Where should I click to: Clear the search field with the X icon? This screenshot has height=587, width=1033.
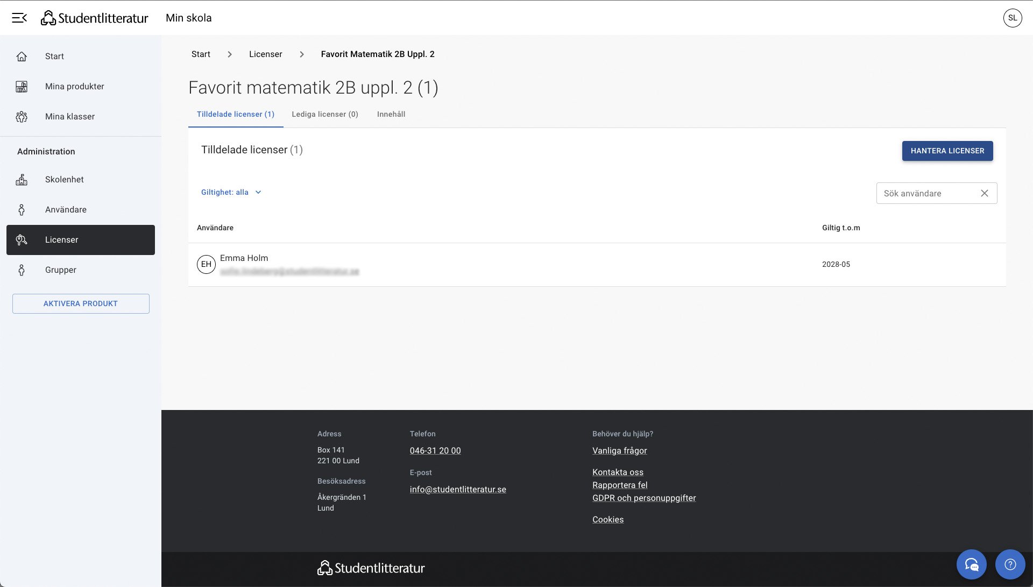click(984, 193)
